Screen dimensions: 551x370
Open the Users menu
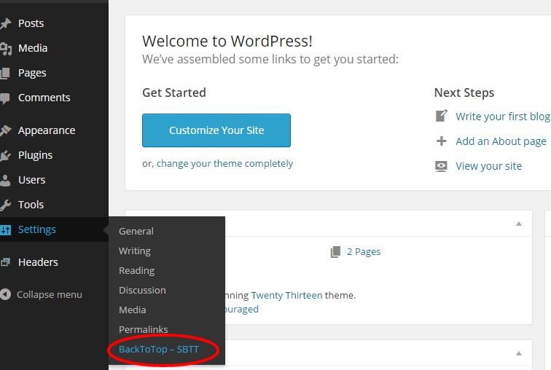(x=31, y=180)
